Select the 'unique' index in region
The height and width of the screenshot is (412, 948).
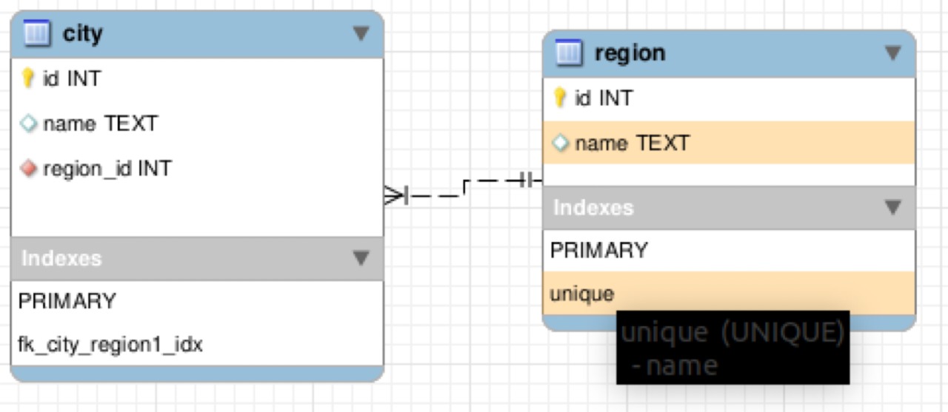point(729,294)
